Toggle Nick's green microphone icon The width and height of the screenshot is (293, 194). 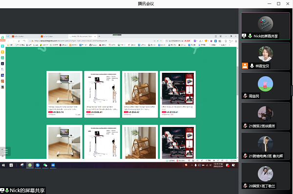point(250,36)
